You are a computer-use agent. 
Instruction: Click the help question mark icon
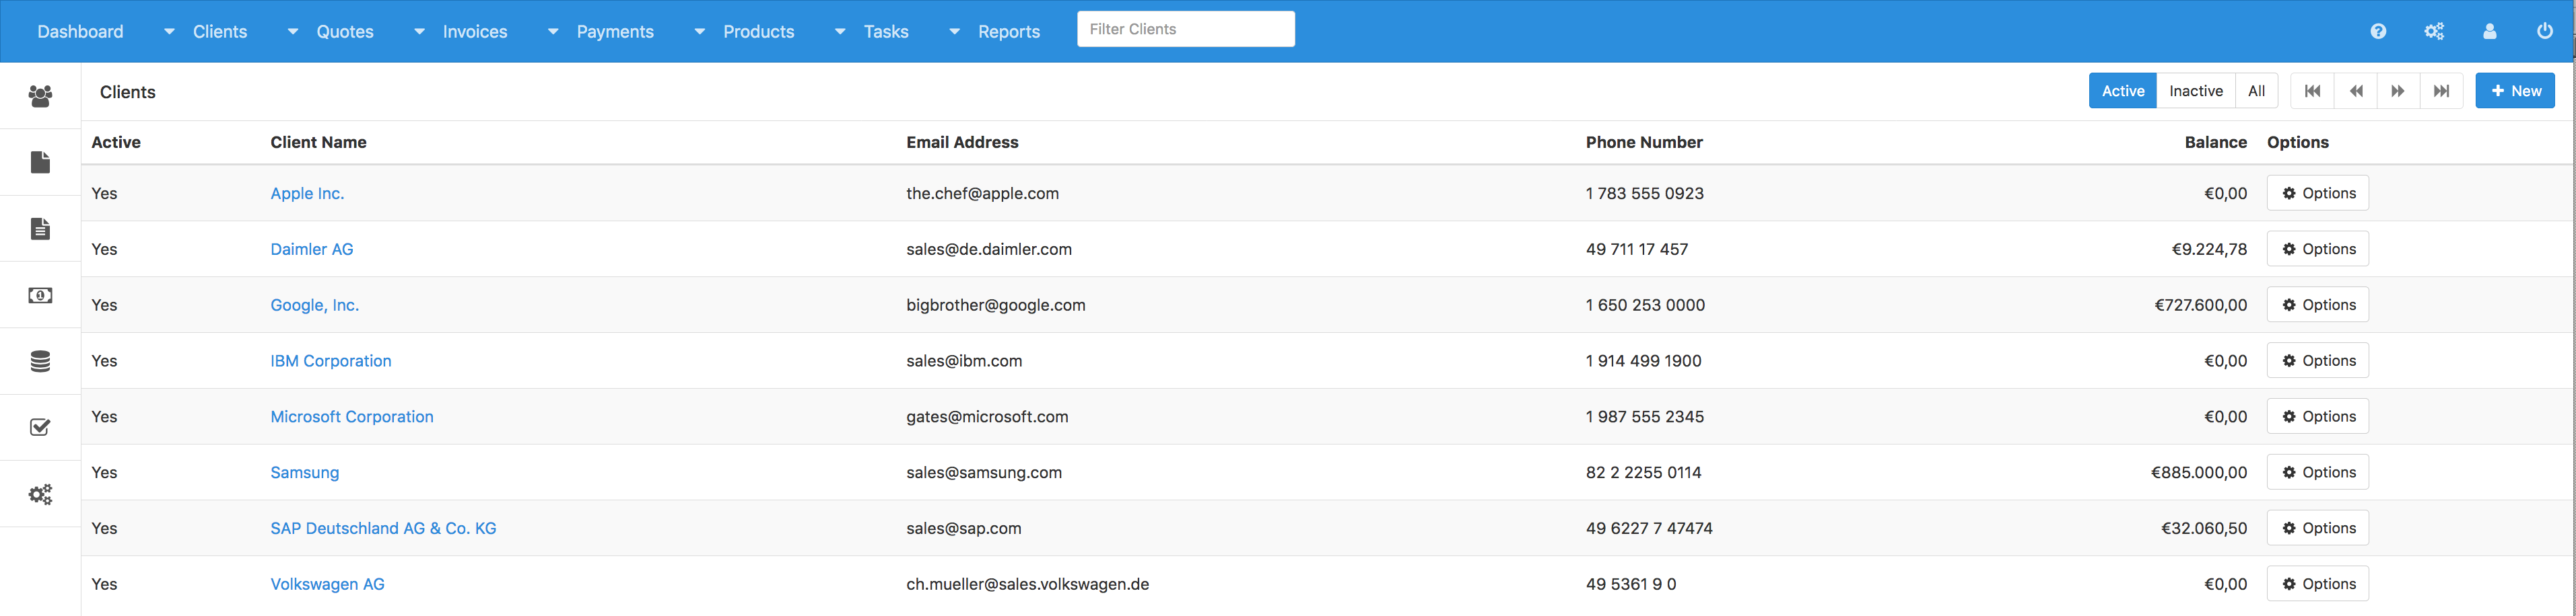coord(2378,31)
